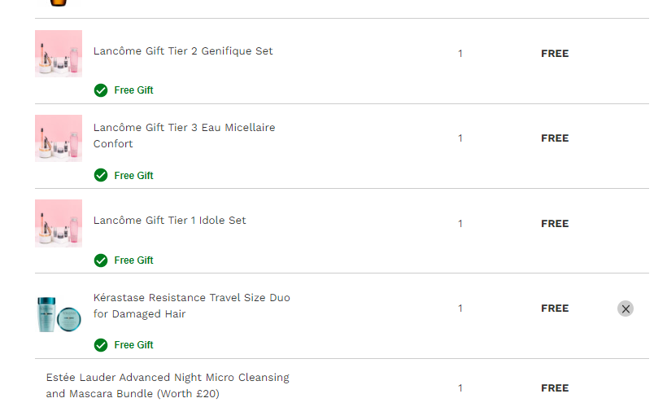Click the Genifique Set green checkmark icon
Image resolution: width=667 pixels, height=407 pixels.
pos(101,90)
